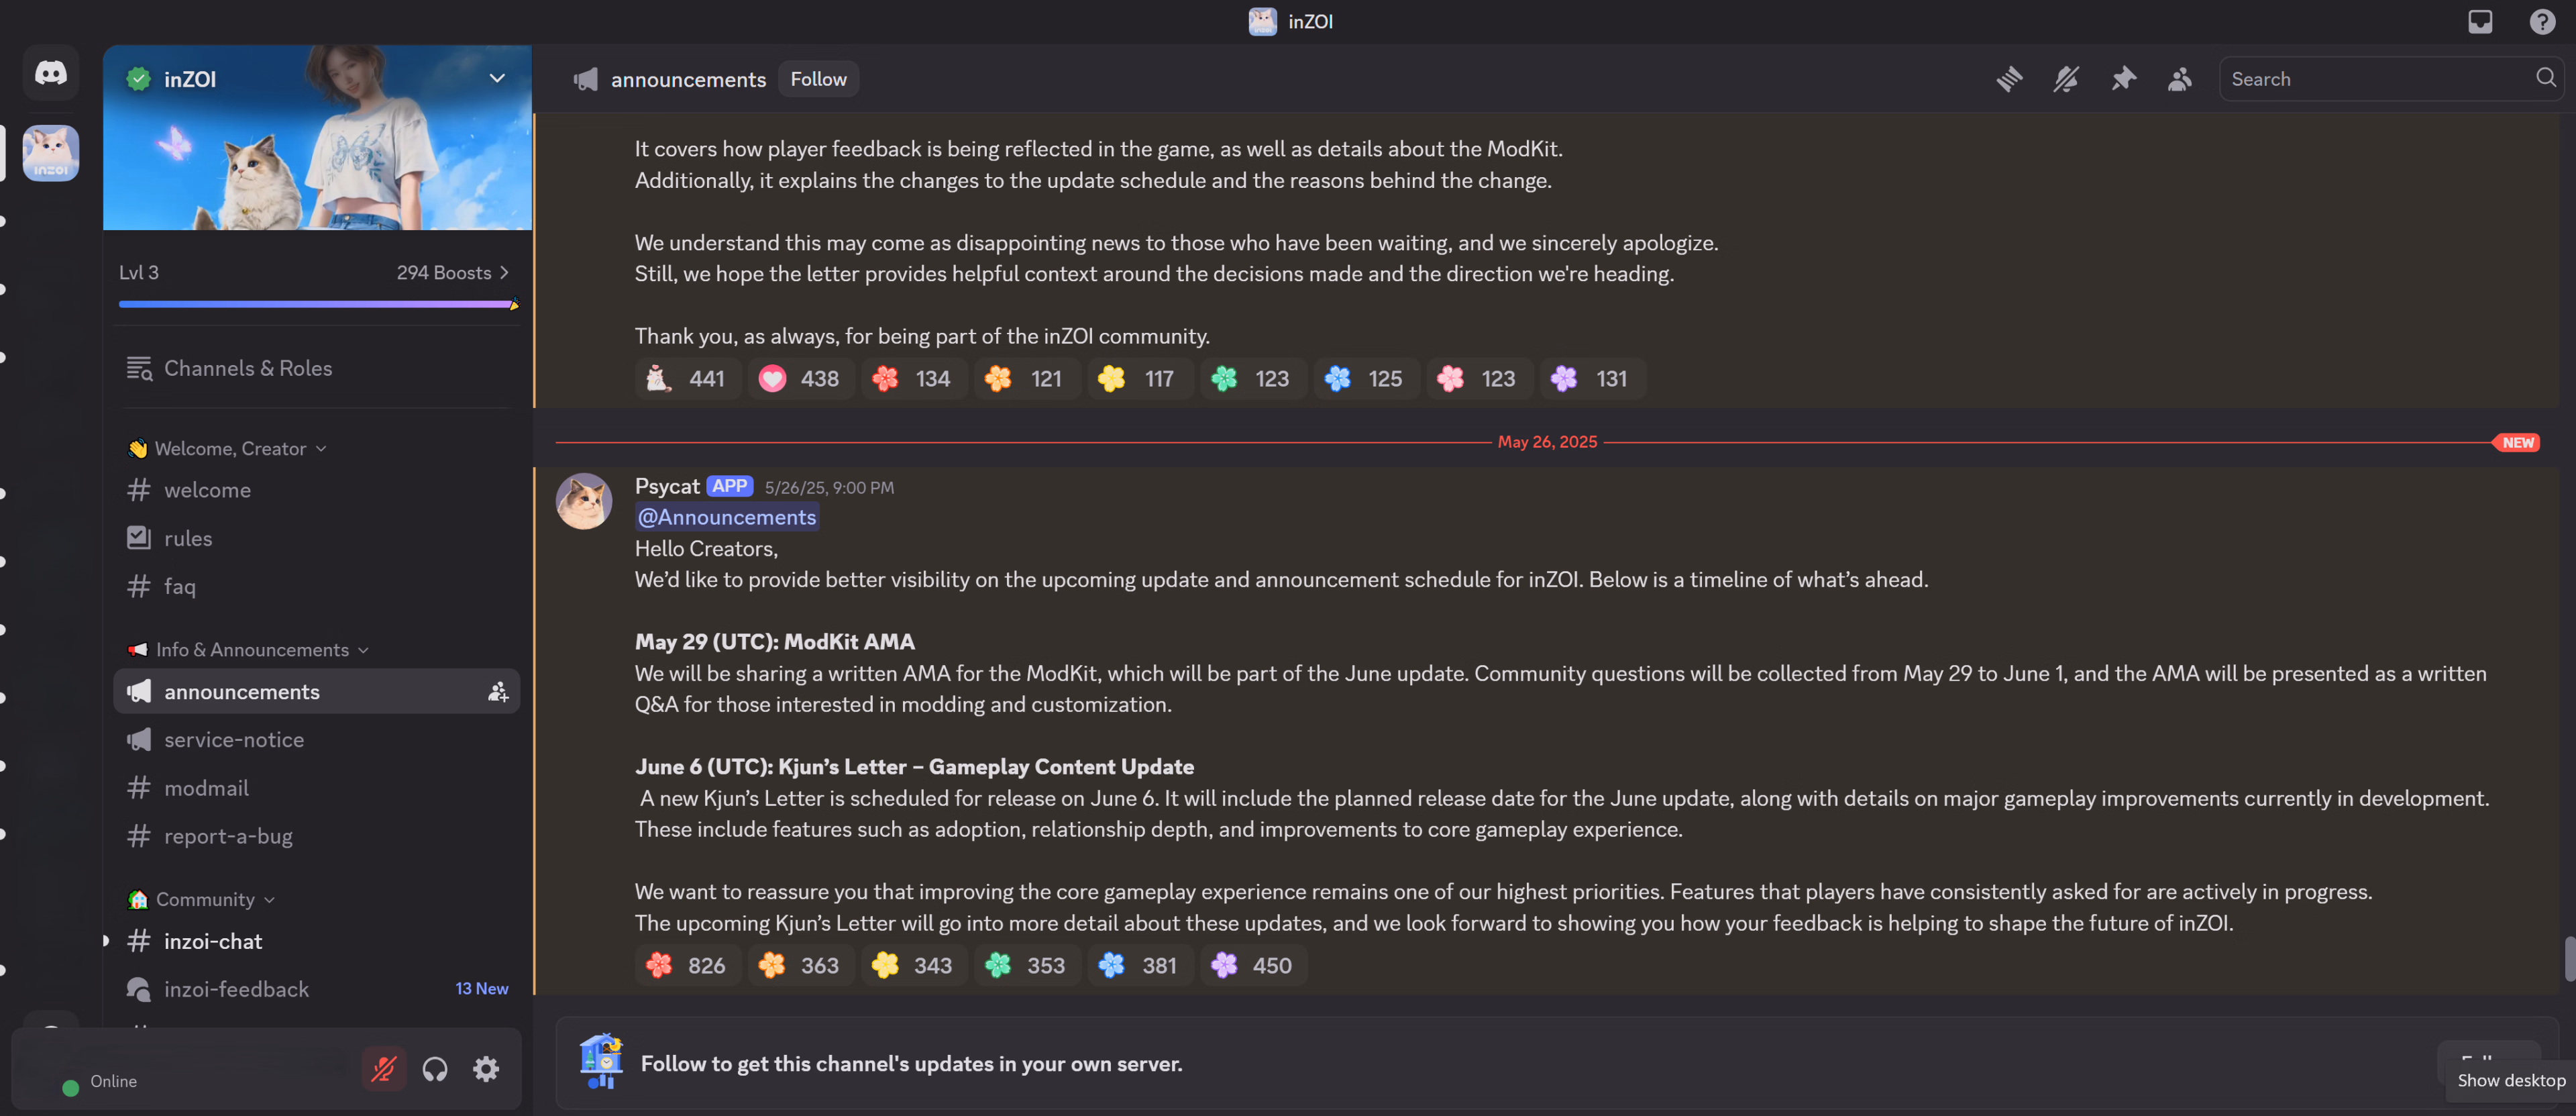Click Follow button in channel header

(818, 79)
